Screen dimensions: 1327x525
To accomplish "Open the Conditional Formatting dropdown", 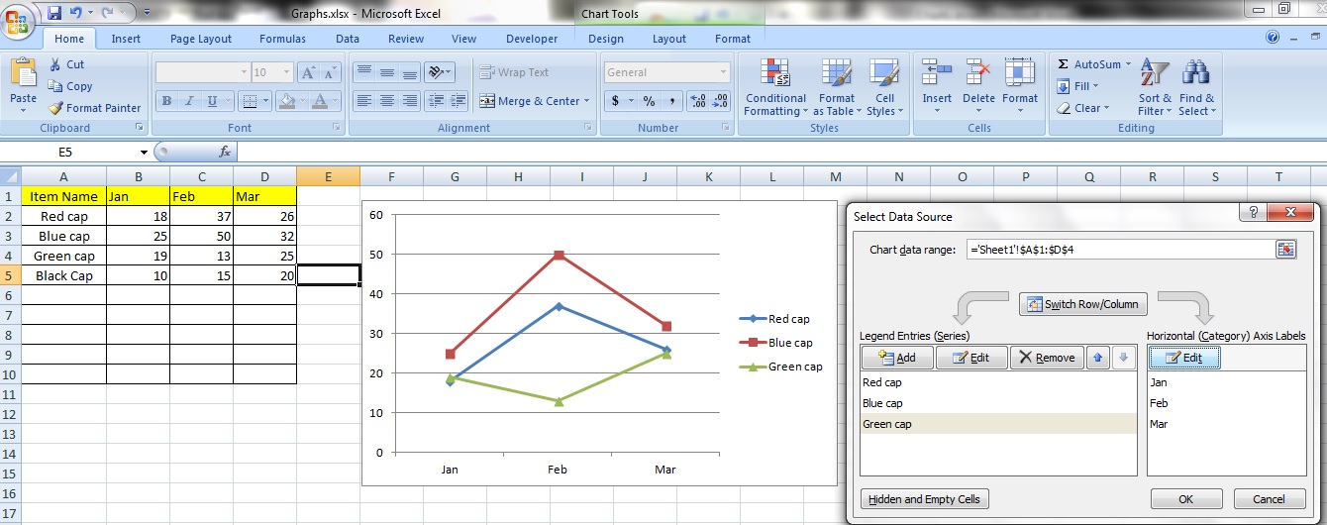I will point(775,87).
